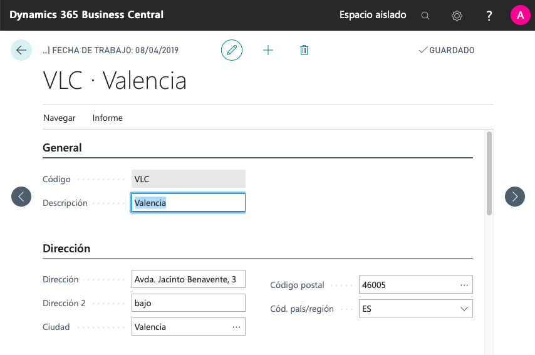Click the pencil edit icon

point(232,50)
